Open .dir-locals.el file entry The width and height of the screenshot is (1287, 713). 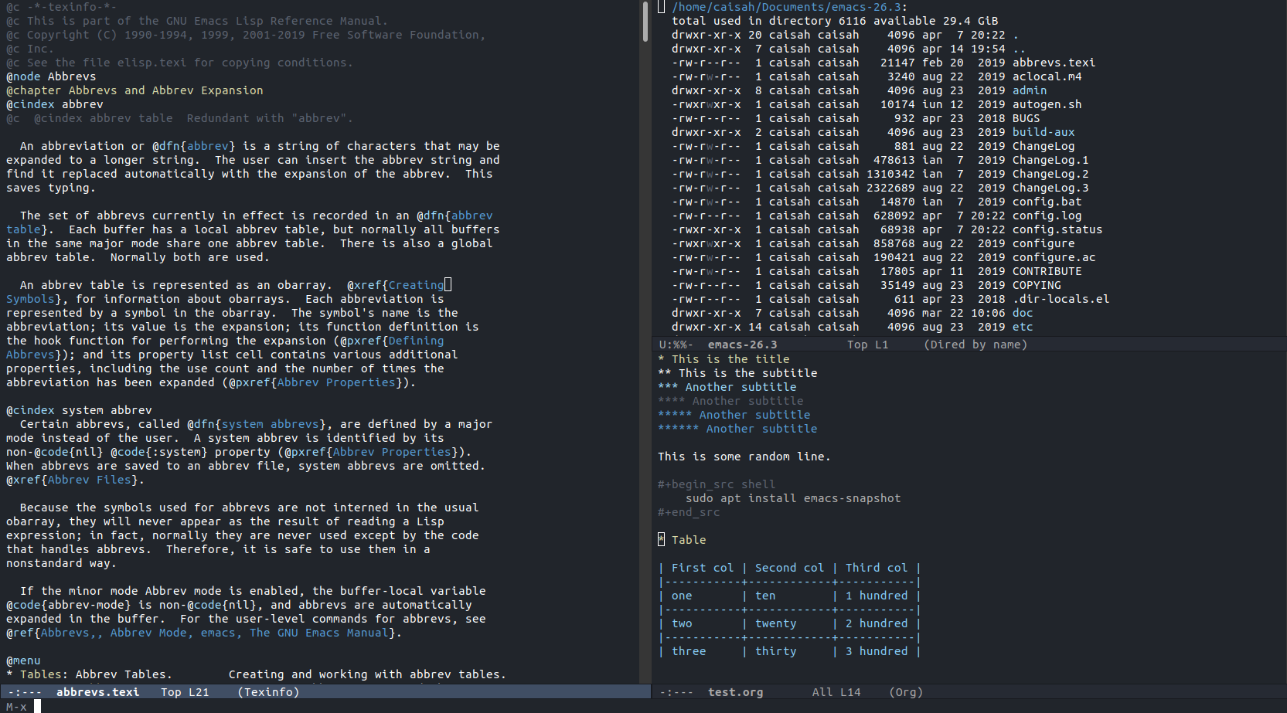click(x=1061, y=299)
